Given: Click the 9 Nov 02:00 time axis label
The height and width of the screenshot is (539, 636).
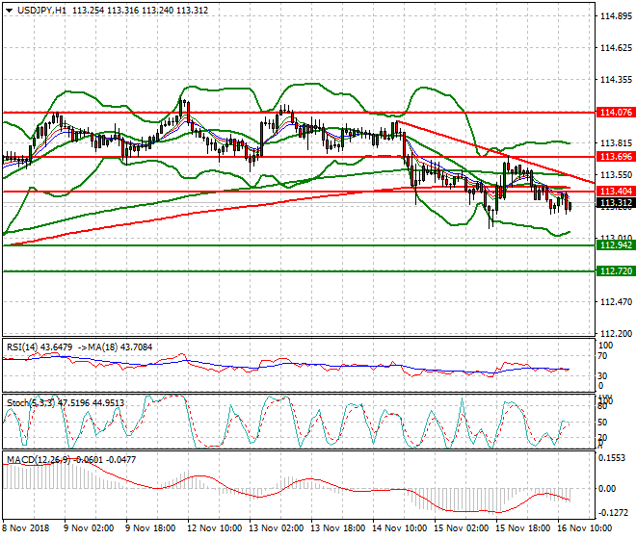Looking at the screenshot, I should click(x=89, y=528).
